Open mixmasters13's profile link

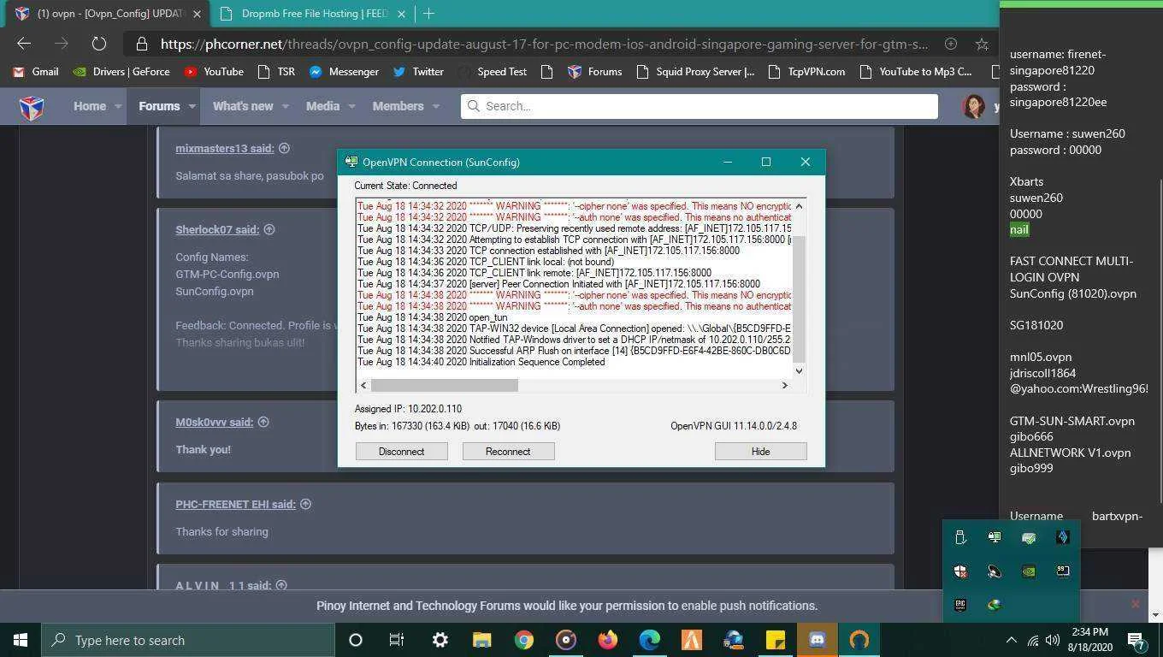click(225, 148)
